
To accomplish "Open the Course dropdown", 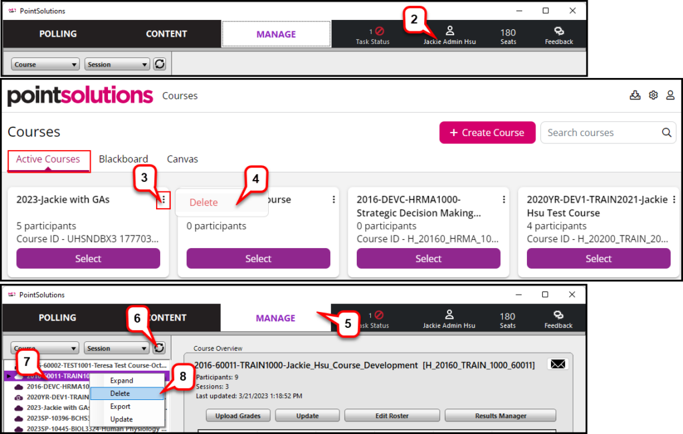I will click(45, 63).
